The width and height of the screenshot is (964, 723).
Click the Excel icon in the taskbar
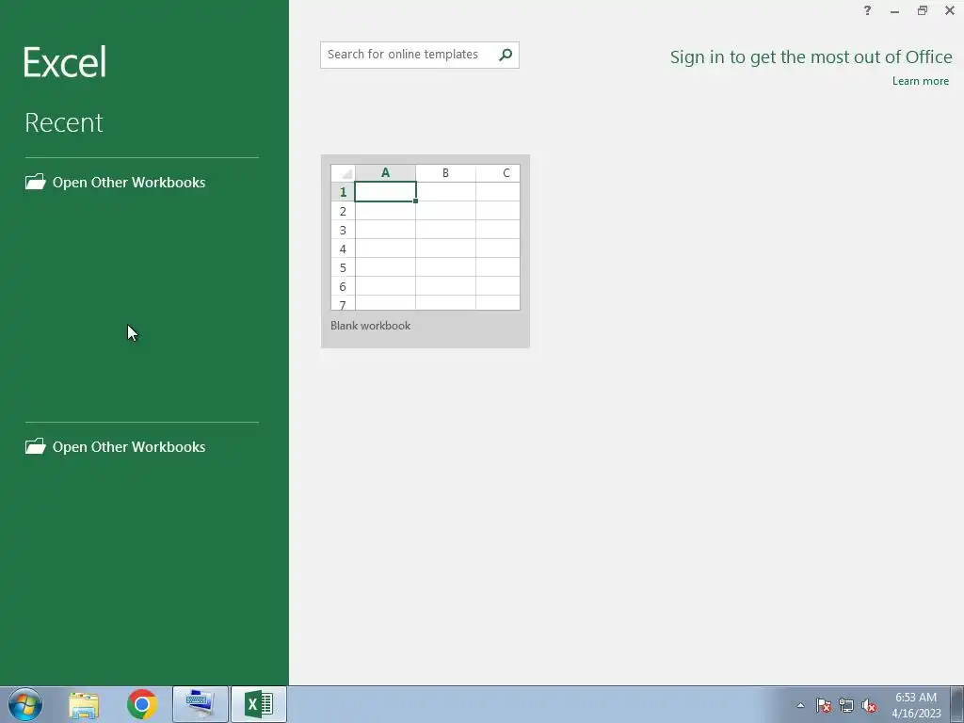[259, 704]
